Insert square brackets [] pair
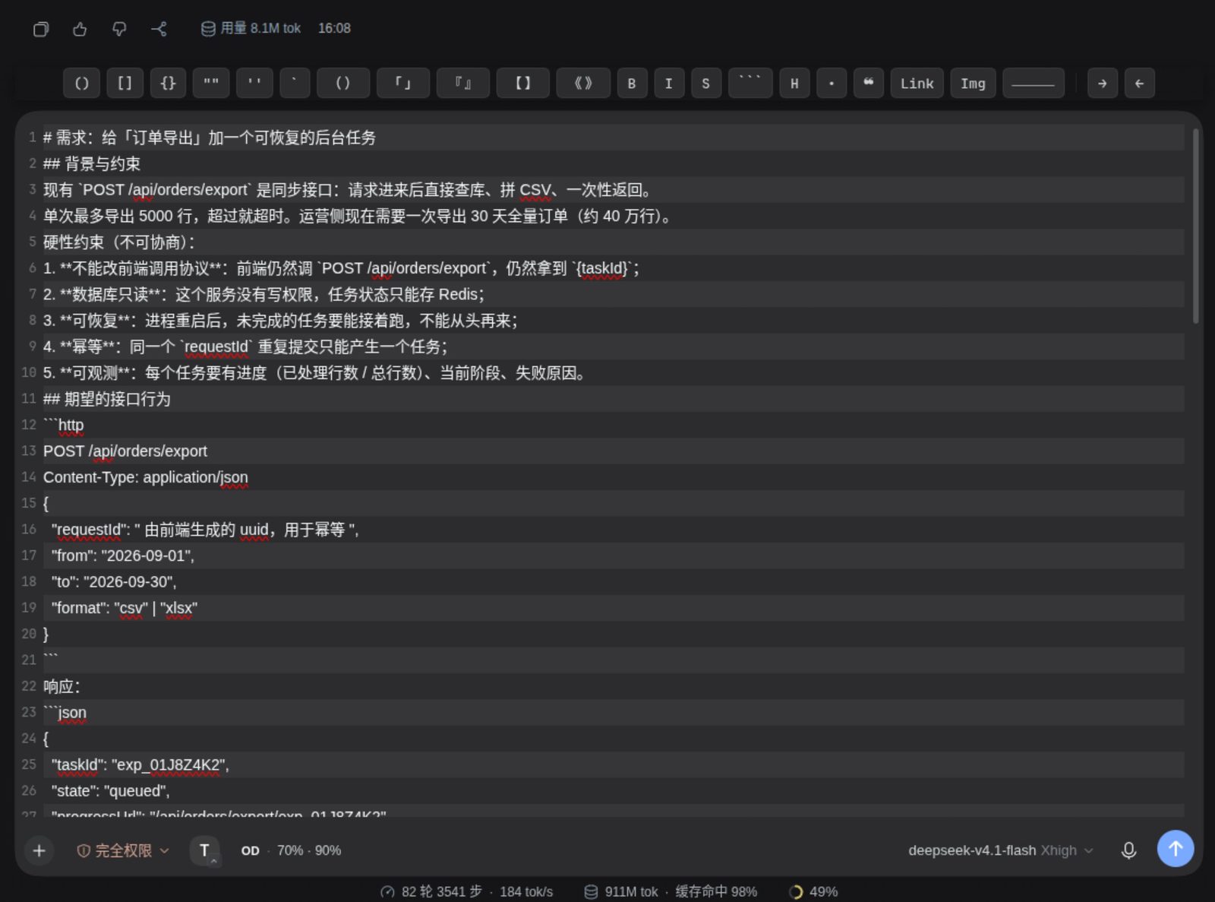The width and height of the screenshot is (1215, 902). point(125,83)
